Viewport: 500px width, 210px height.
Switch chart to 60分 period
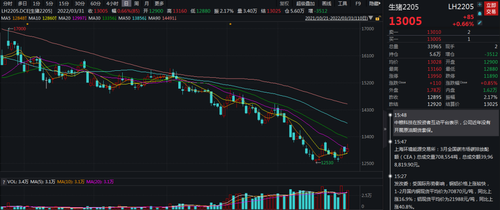[95, 3]
